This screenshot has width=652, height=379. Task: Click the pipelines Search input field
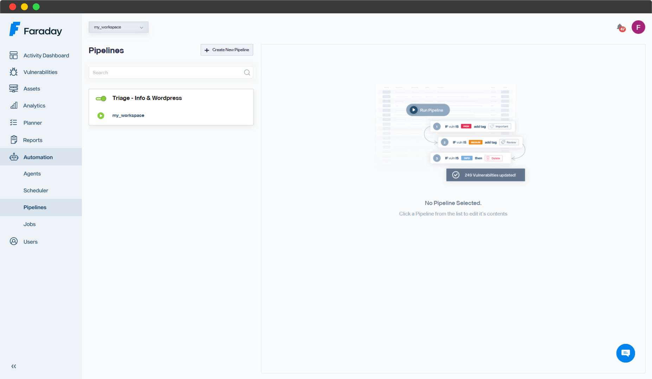pyautogui.click(x=165, y=73)
